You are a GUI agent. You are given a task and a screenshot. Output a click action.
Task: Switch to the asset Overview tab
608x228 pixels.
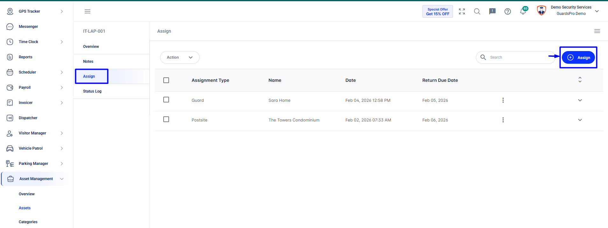pos(111,47)
